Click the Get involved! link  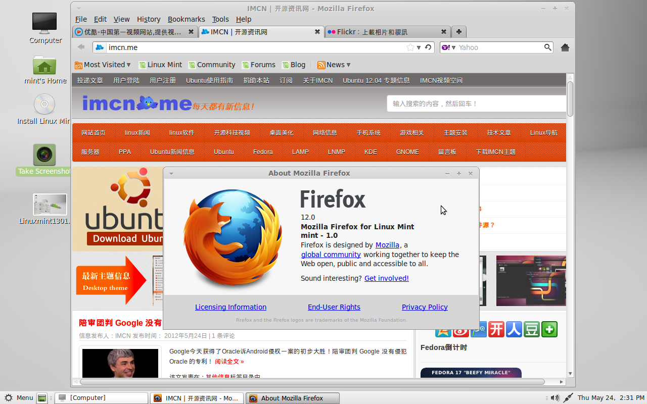pyautogui.click(x=387, y=278)
